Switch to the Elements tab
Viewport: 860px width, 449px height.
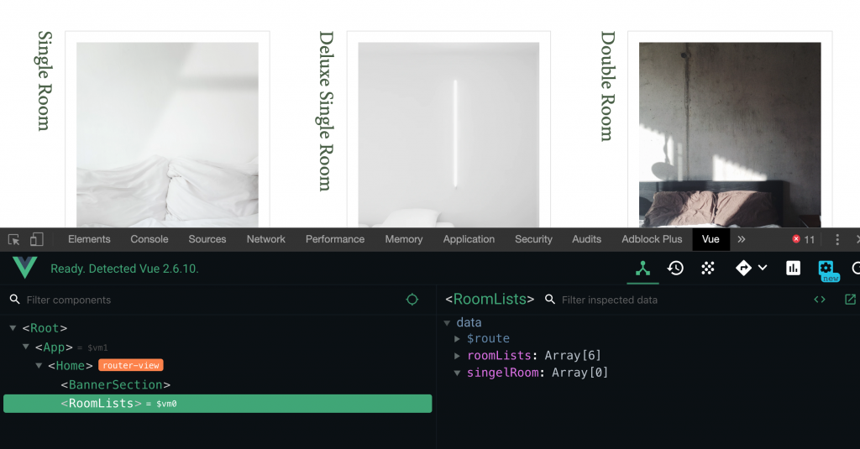tap(89, 239)
